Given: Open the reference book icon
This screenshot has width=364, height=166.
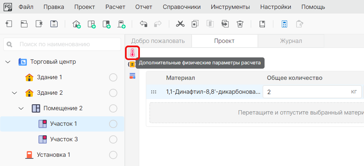Looking at the screenshot, I should (x=262, y=24).
